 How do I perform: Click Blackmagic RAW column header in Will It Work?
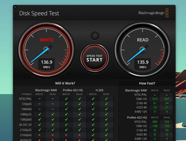(46, 90)
